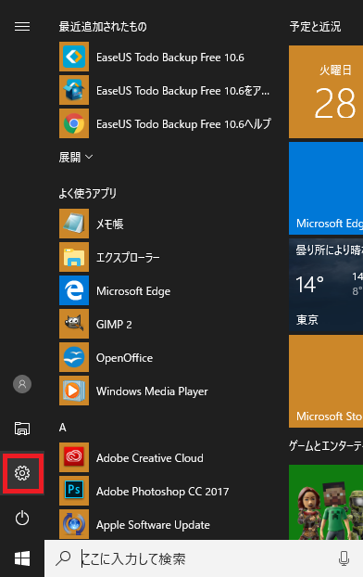
Task: Click the 予定と近況 group heading
Action: 315,27
